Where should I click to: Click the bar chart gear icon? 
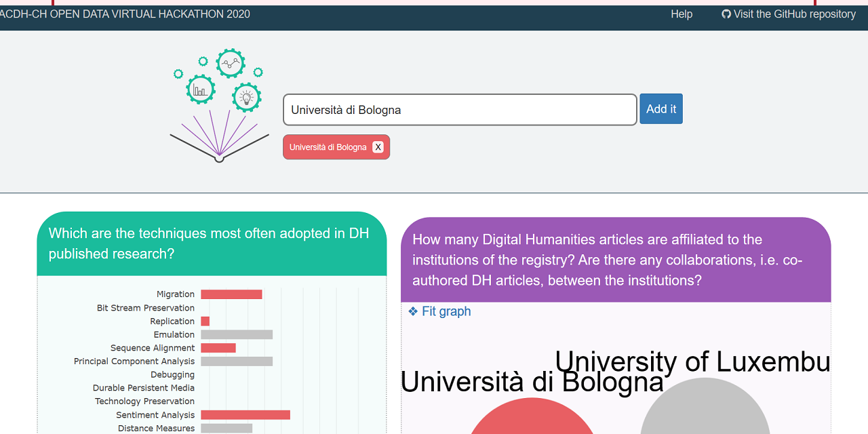point(201,90)
